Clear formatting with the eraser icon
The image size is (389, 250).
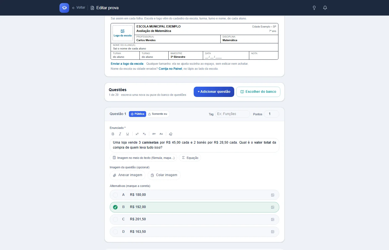point(171,134)
